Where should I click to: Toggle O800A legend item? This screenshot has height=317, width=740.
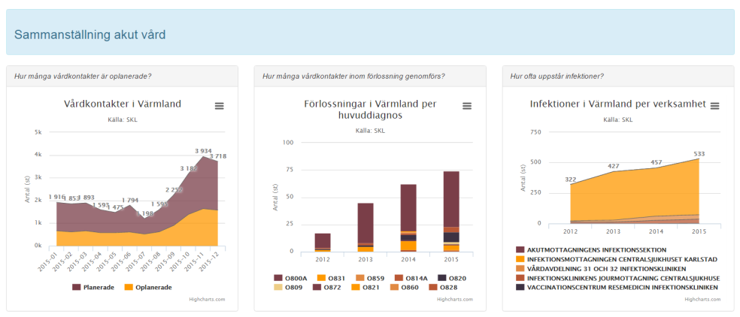point(290,279)
